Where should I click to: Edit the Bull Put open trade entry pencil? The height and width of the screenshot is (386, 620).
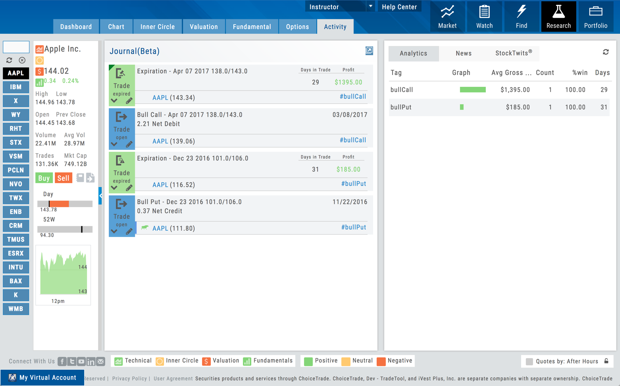point(129,231)
